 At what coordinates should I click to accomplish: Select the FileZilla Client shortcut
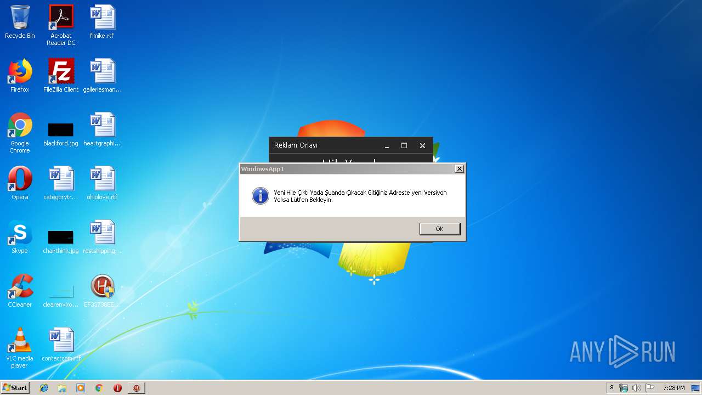tap(61, 76)
